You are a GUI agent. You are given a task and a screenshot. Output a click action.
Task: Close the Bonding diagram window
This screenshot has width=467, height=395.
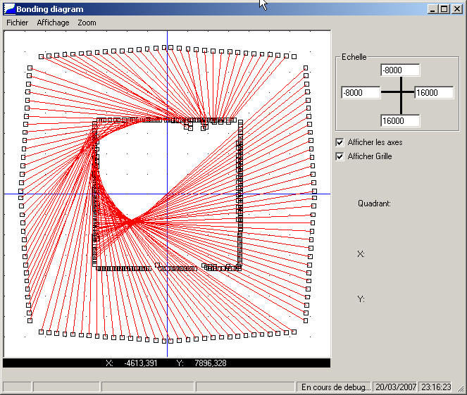(x=456, y=9)
